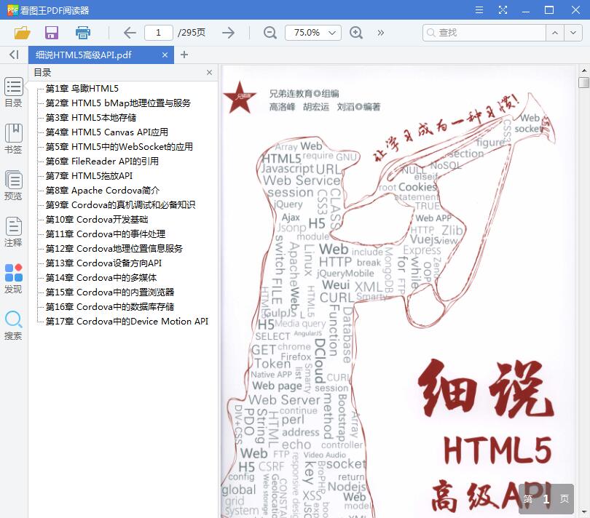
Task: Open the 75% zoom level dropdown
Action: click(331, 33)
